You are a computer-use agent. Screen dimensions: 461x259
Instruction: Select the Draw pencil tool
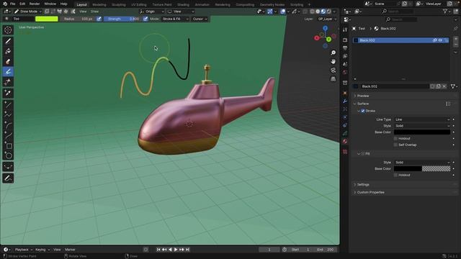point(8,41)
